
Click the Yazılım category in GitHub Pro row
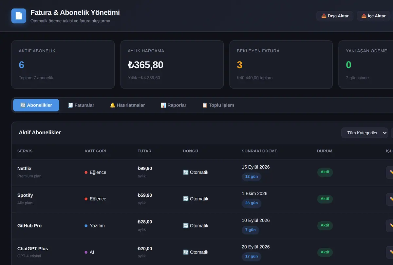pyautogui.click(x=95, y=225)
